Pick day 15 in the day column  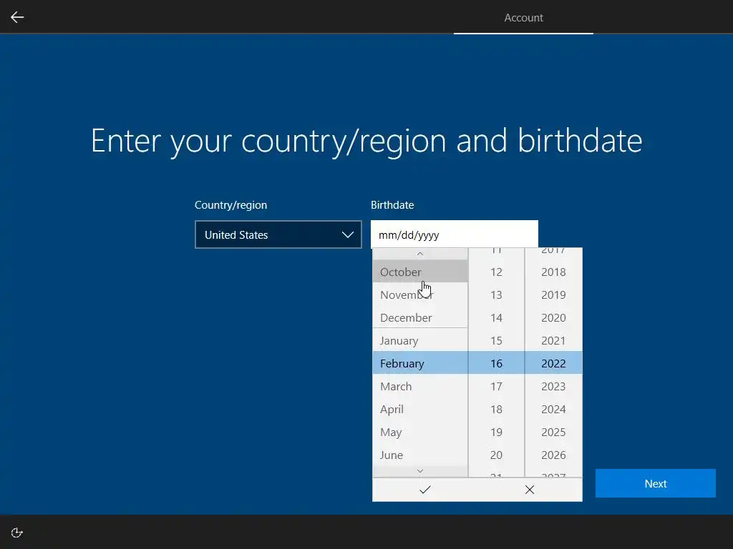click(x=497, y=340)
